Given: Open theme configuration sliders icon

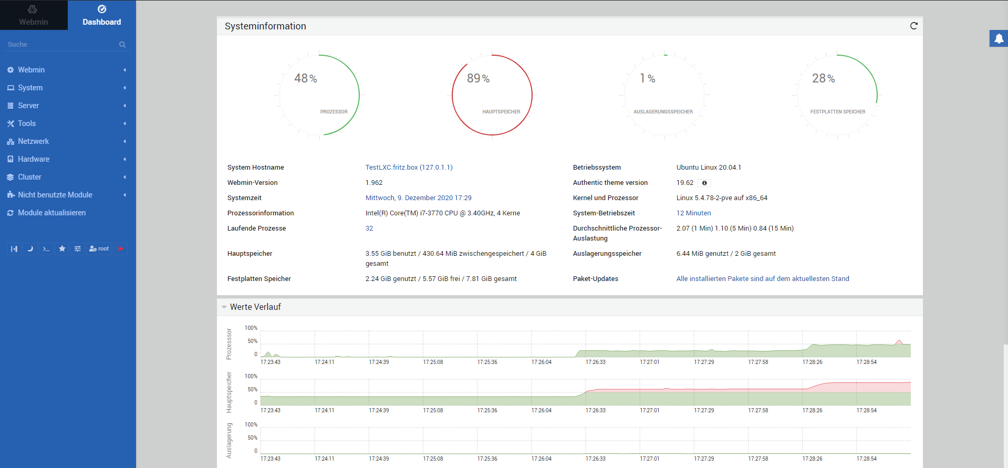Looking at the screenshot, I should point(78,249).
